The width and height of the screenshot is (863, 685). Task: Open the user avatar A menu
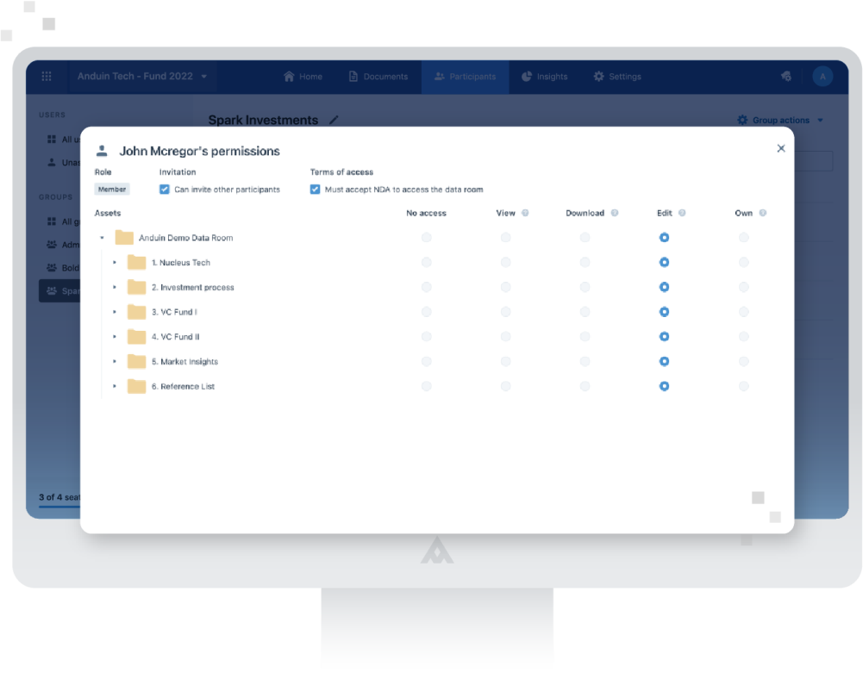tap(822, 77)
